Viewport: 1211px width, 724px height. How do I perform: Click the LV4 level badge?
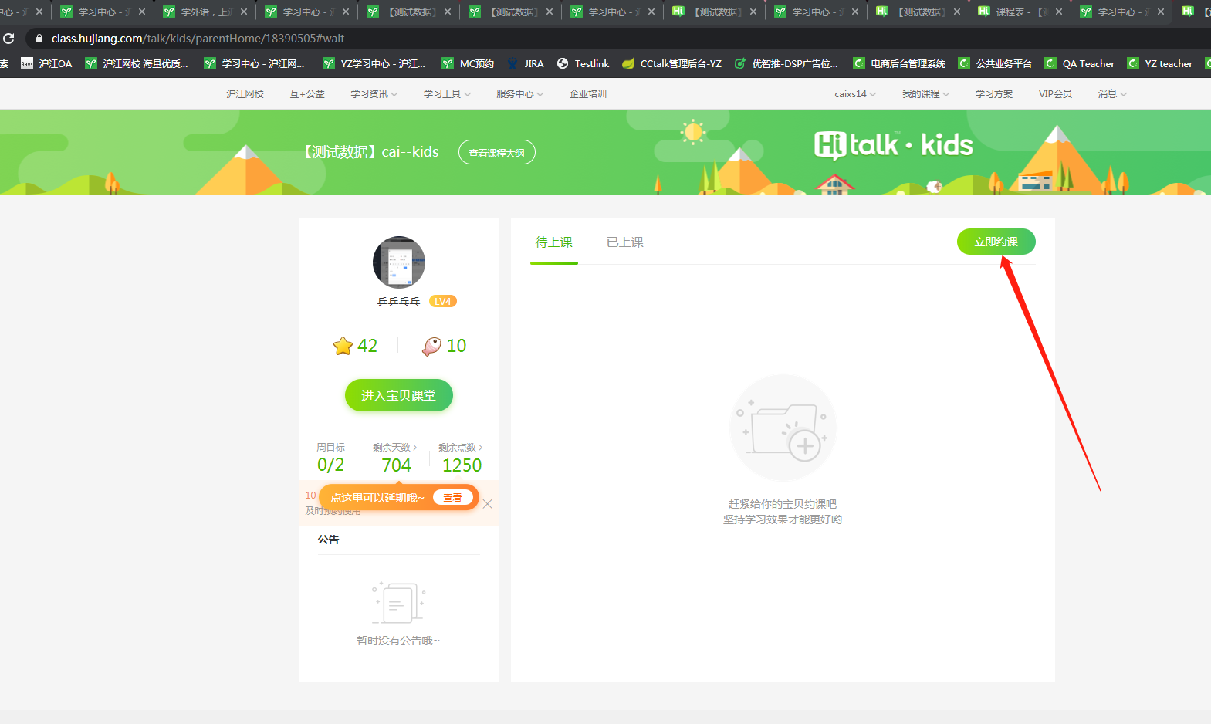442,302
